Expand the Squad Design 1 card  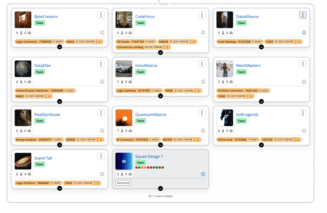(160, 189)
